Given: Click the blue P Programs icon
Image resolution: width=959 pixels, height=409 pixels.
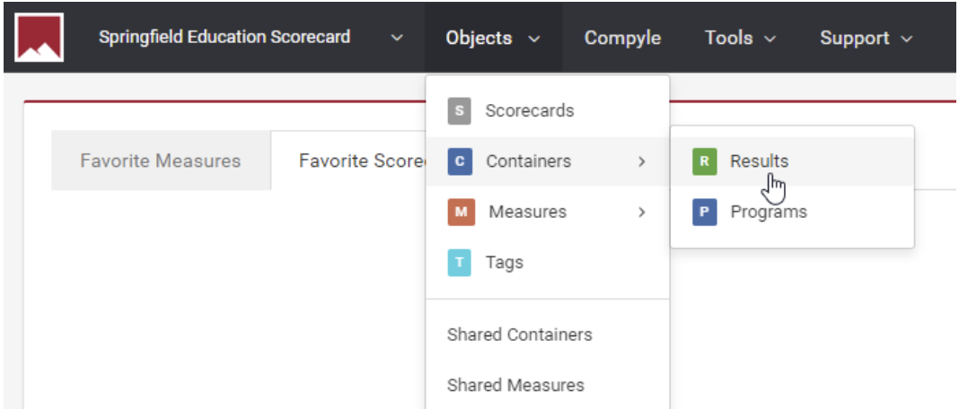Looking at the screenshot, I should click(704, 213).
